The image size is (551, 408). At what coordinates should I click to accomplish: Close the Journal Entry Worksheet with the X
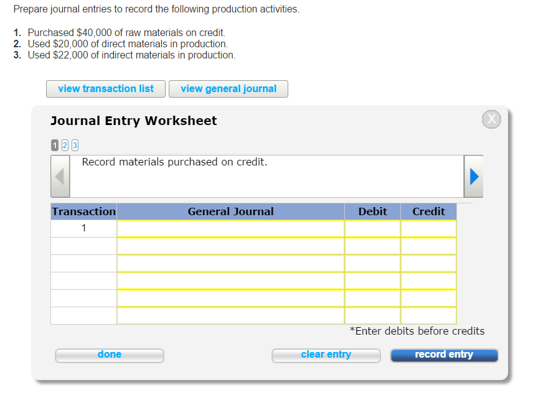click(491, 119)
